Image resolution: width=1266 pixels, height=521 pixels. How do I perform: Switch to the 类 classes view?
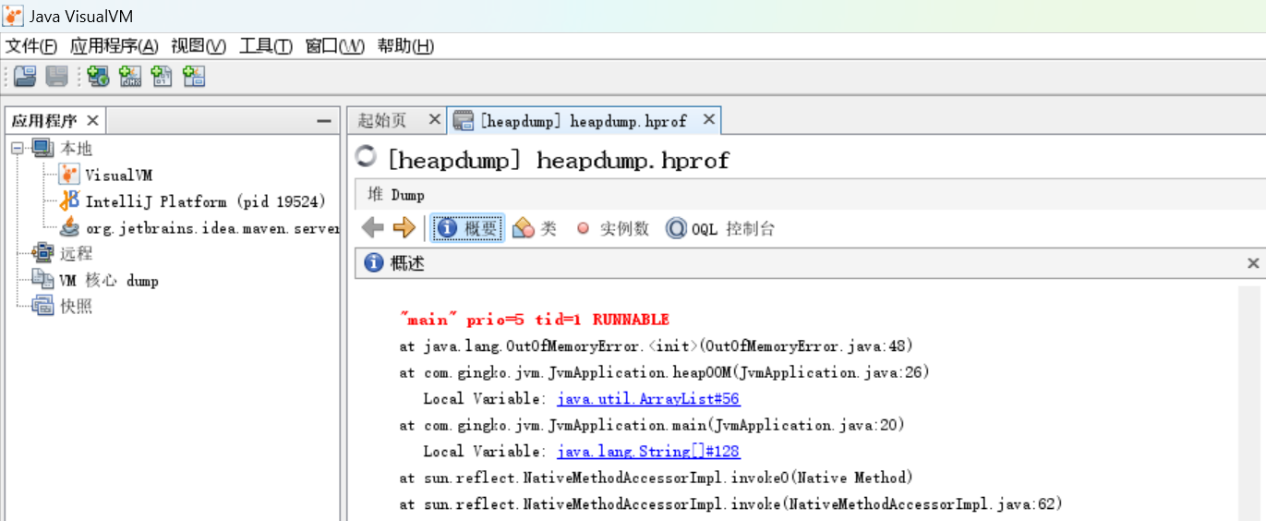coord(536,228)
